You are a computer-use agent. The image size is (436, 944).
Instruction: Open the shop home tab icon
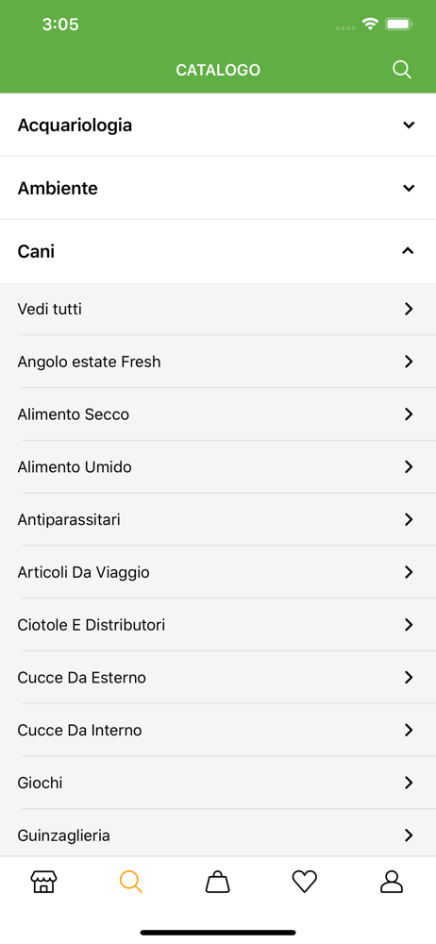click(x=43, y=882)
